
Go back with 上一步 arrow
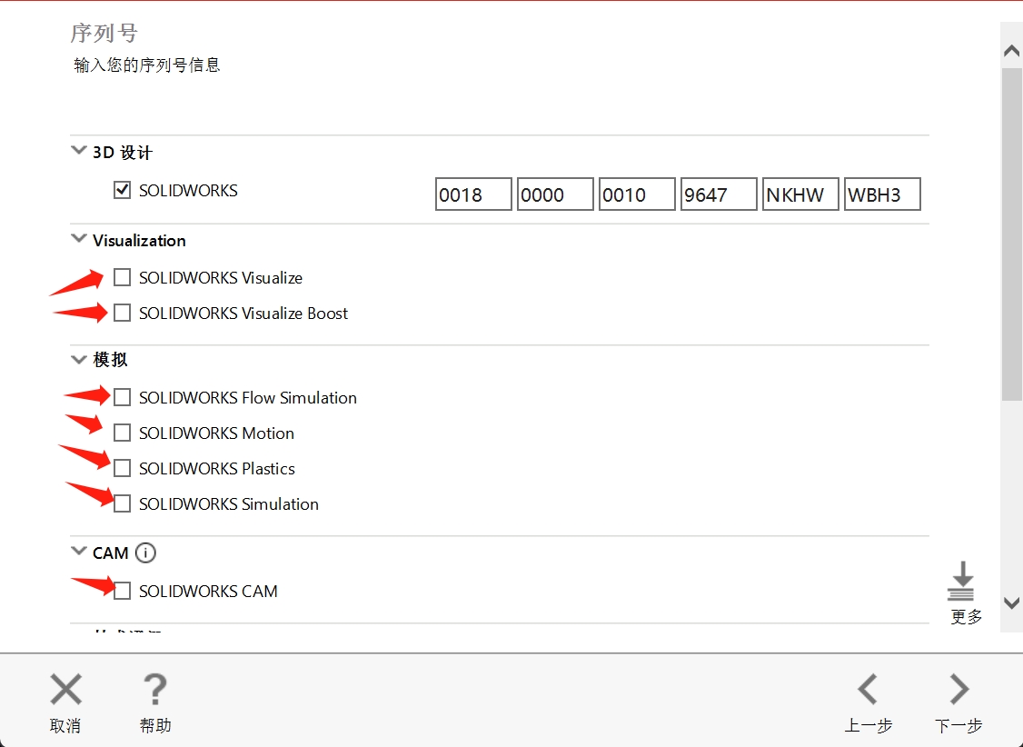[x=869, y=690]
